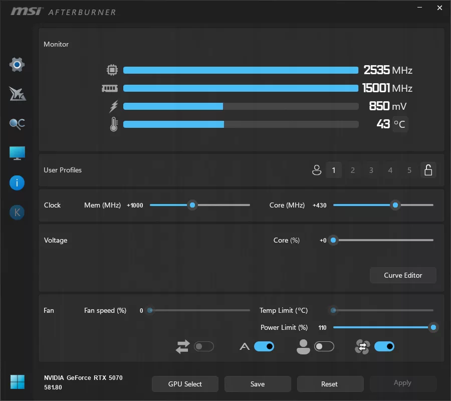
Task: Click the MSI Afterburner logo icon in sidebar
Action: [x=17, y=94]
